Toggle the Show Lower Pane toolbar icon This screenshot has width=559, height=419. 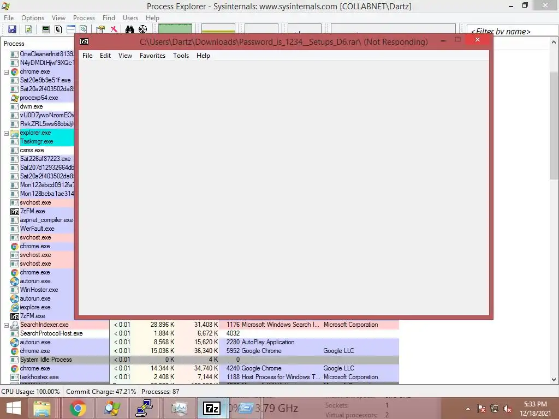coord(71,29)
